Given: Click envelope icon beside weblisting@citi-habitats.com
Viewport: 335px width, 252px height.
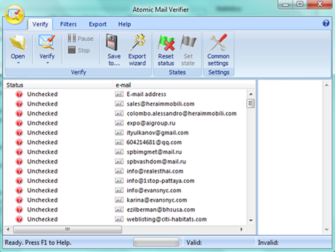Looking at the screenshot, I should (119, 219).
